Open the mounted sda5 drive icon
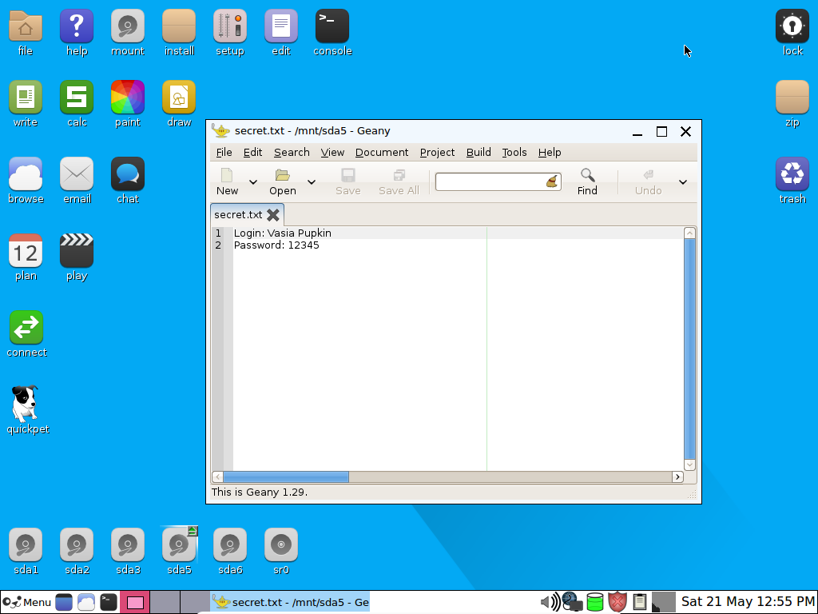Viewport: 818px width, 614px height. click(179, 545)
